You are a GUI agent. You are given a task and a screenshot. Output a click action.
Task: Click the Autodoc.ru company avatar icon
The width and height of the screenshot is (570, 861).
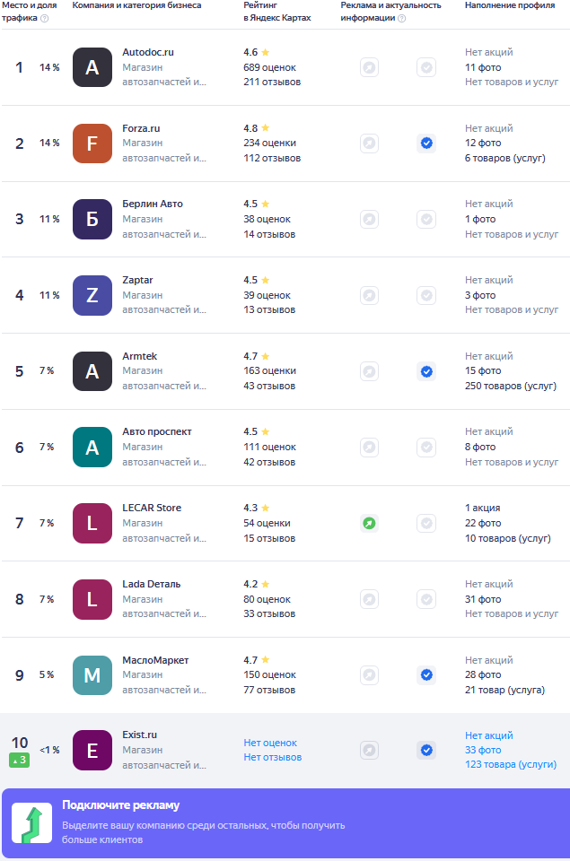92,67
